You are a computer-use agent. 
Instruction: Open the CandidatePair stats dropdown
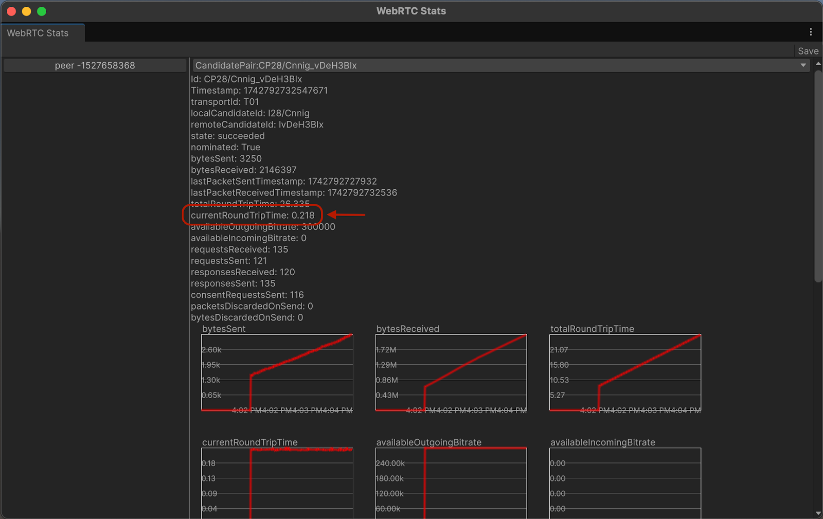[501, 65]
